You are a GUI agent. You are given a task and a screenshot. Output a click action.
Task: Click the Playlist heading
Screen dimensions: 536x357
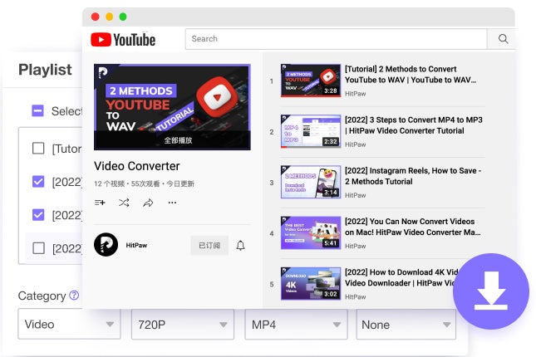tap(45, 70)
